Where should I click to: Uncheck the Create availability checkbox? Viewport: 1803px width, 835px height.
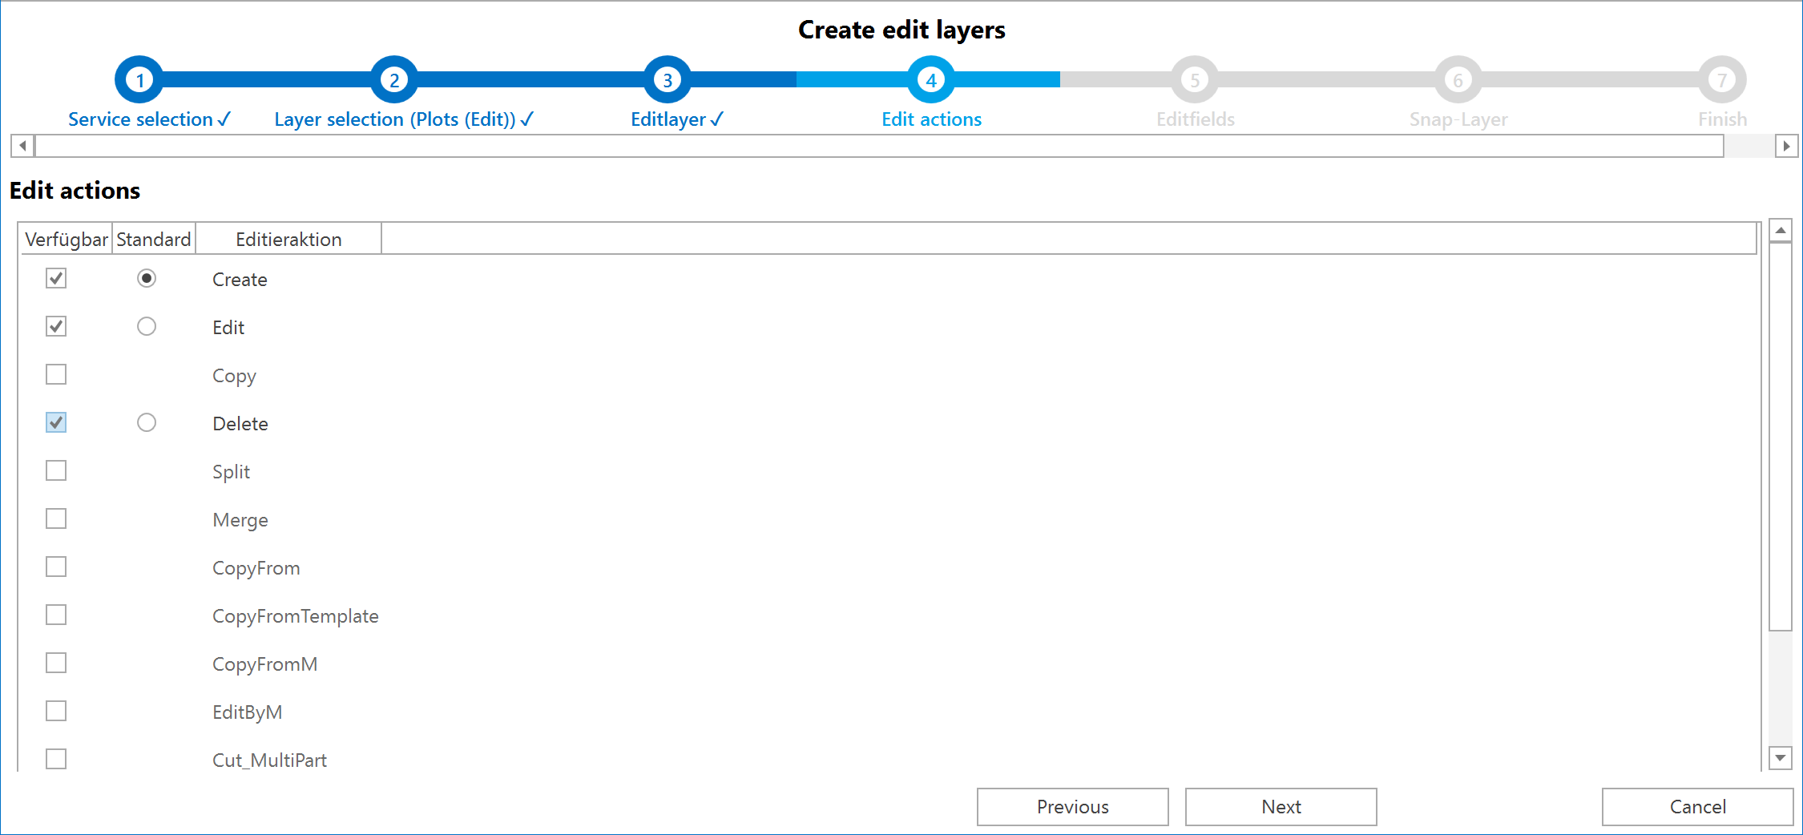[55, 279]
